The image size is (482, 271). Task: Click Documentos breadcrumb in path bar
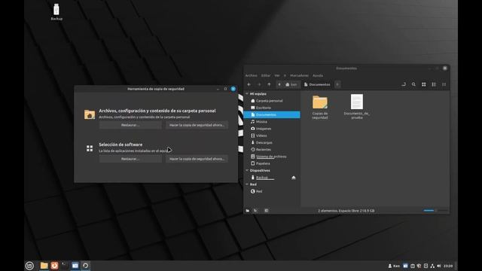click(317, 84)
